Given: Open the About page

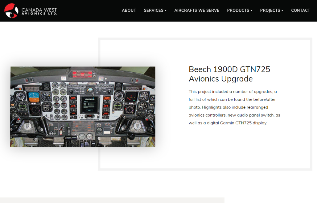Looking at the screenshot, I should (x=129, y=10).
